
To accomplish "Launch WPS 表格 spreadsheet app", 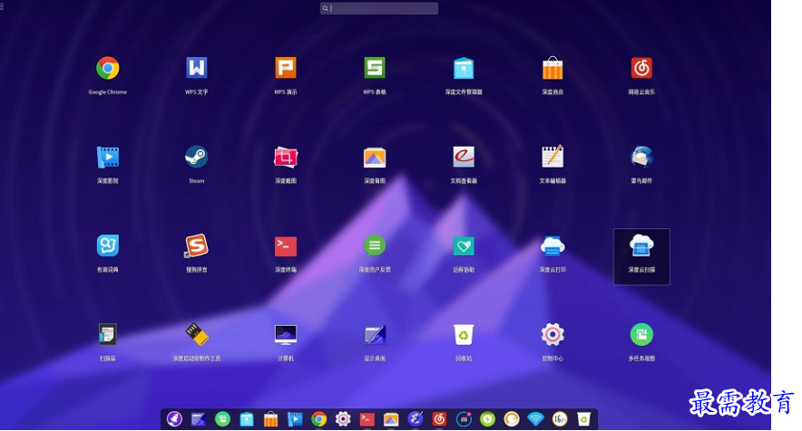I will pyautogui.click(x=375, y=68).
